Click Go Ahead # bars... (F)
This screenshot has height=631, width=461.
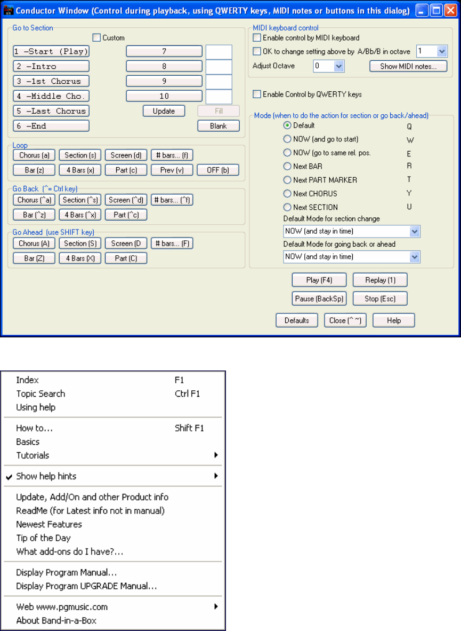click(172, 243)
